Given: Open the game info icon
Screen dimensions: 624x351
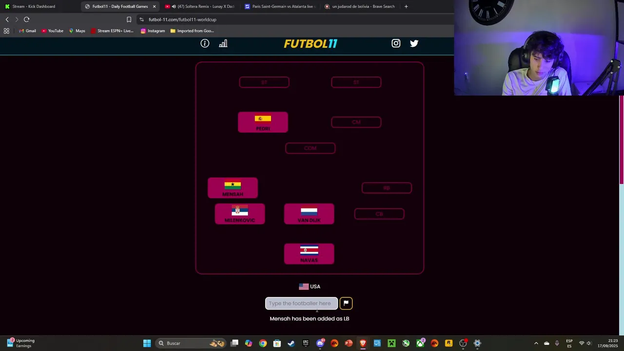Looking at the screenshot, I should [x=205, y=43].
